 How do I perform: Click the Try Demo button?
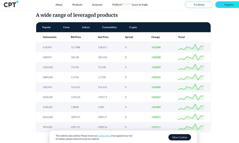(199, 4)
